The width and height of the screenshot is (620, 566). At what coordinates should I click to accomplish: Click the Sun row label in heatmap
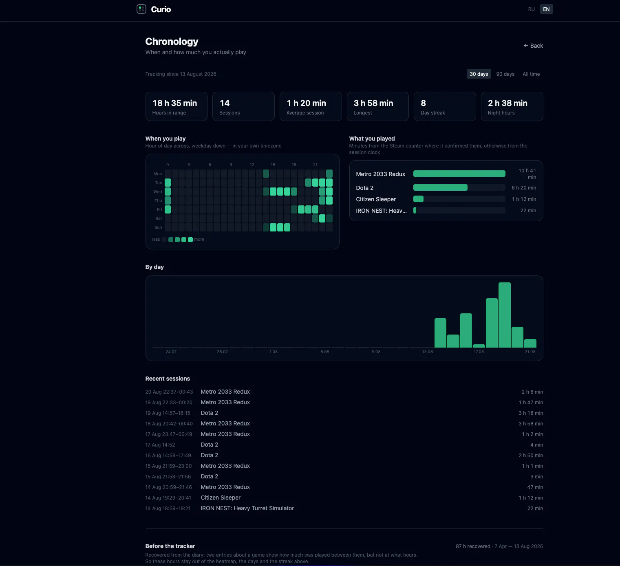[x=158, y=228]
